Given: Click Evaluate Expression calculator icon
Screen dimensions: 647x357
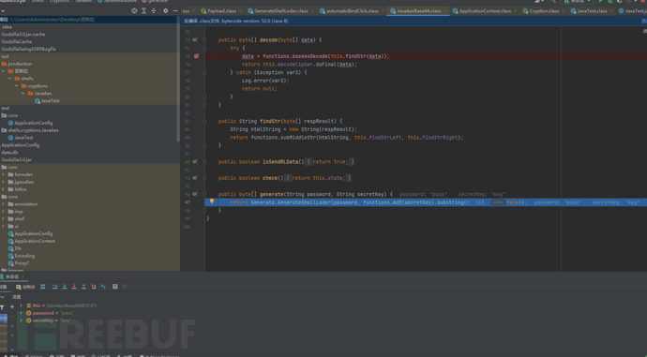Looking at the screenshot, I should click(x=115, y=287).
